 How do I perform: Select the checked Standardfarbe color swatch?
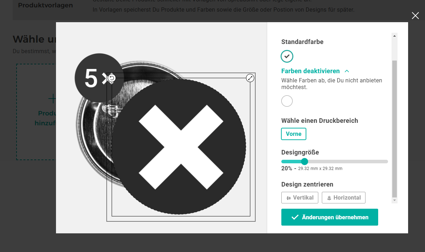287,56
